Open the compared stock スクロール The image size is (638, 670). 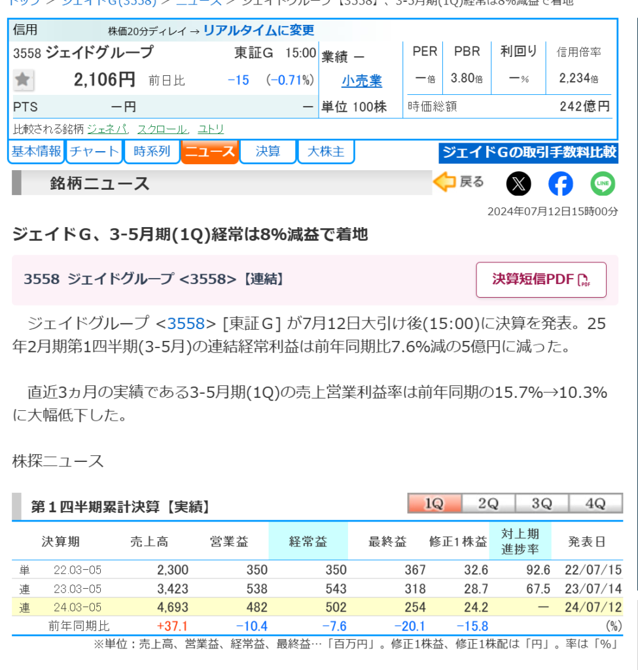point(162,129)
